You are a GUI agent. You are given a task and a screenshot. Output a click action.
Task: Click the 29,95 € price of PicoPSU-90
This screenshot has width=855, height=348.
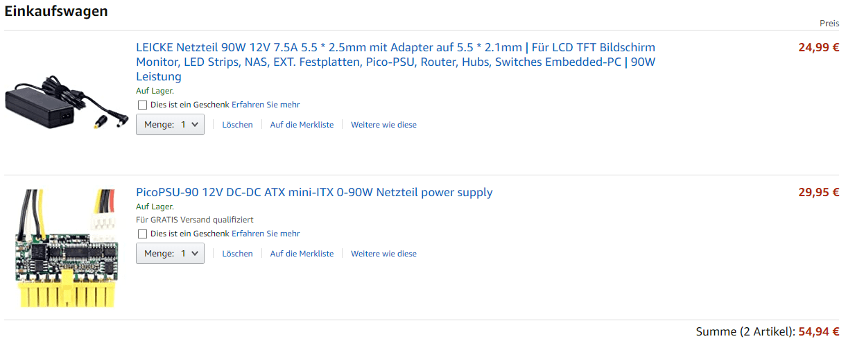(x=818, y=193)
